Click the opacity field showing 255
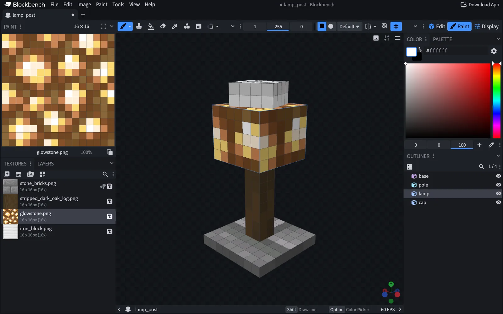The width and height of the screenshot is (503, 314). [278, 27]
